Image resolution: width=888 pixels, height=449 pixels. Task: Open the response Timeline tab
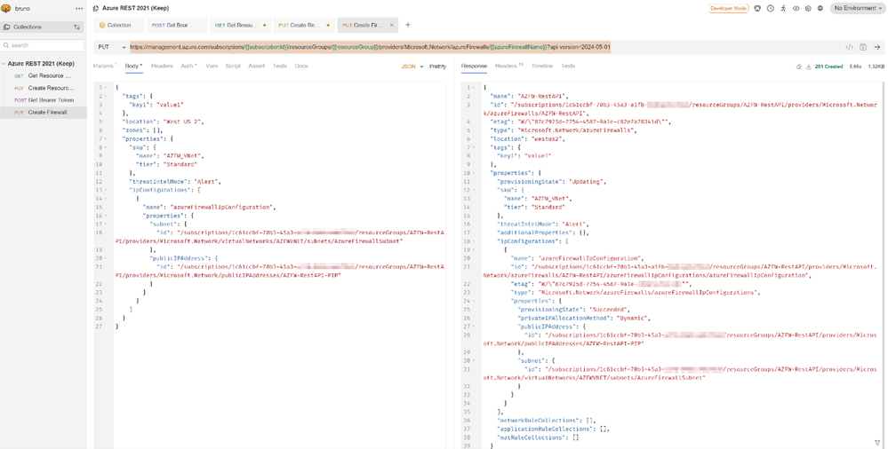click(x=542, y=67)
